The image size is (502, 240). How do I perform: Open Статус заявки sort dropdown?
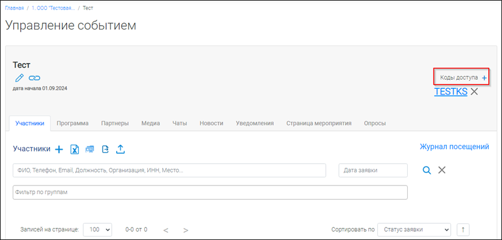[x=414, y=229]
